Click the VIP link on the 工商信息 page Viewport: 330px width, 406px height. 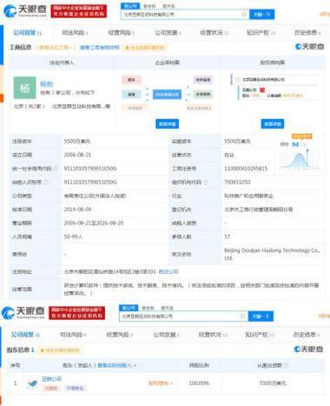pyautogui.click(x=325, y=14)
